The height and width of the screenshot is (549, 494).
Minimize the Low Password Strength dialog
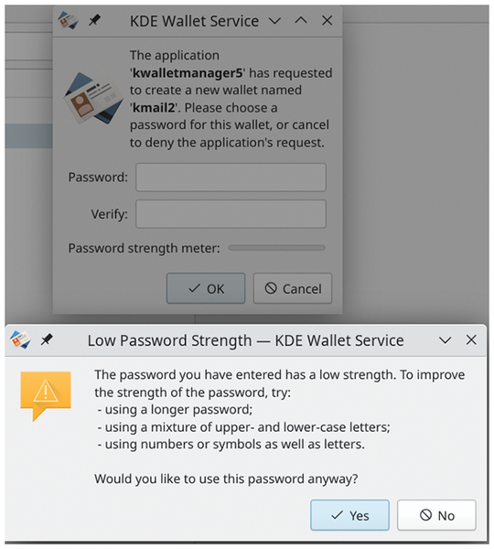tap(445, 340)
